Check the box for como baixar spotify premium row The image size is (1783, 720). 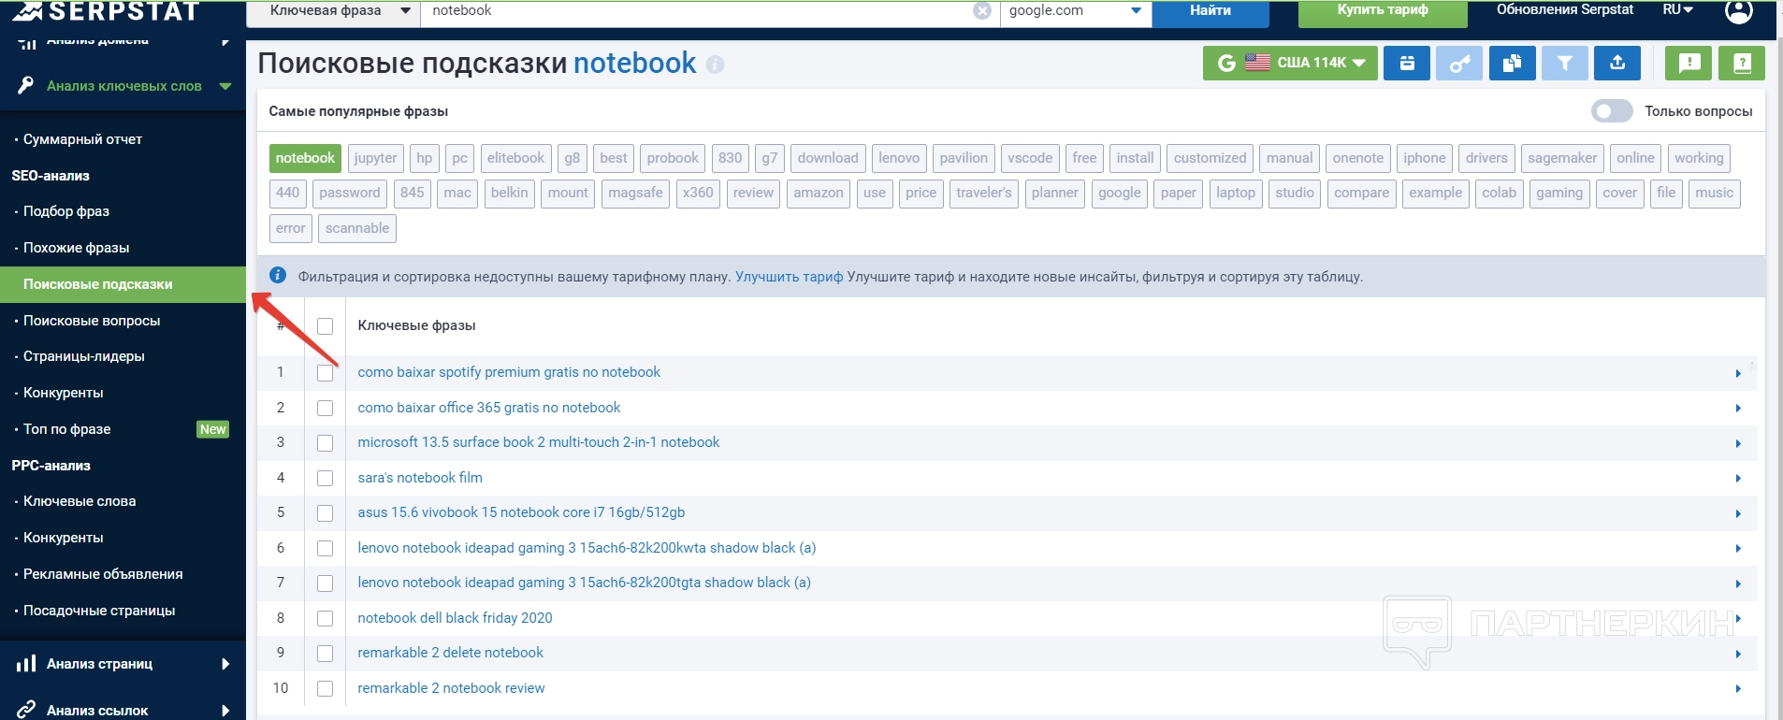tap(326, 373)
